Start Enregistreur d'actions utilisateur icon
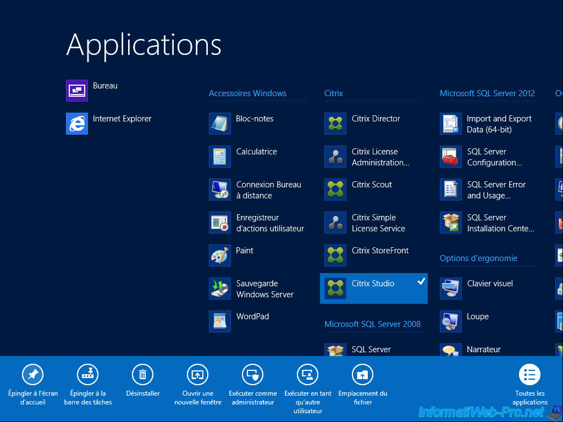Viewport: 563px width, 422px height. 220,223
